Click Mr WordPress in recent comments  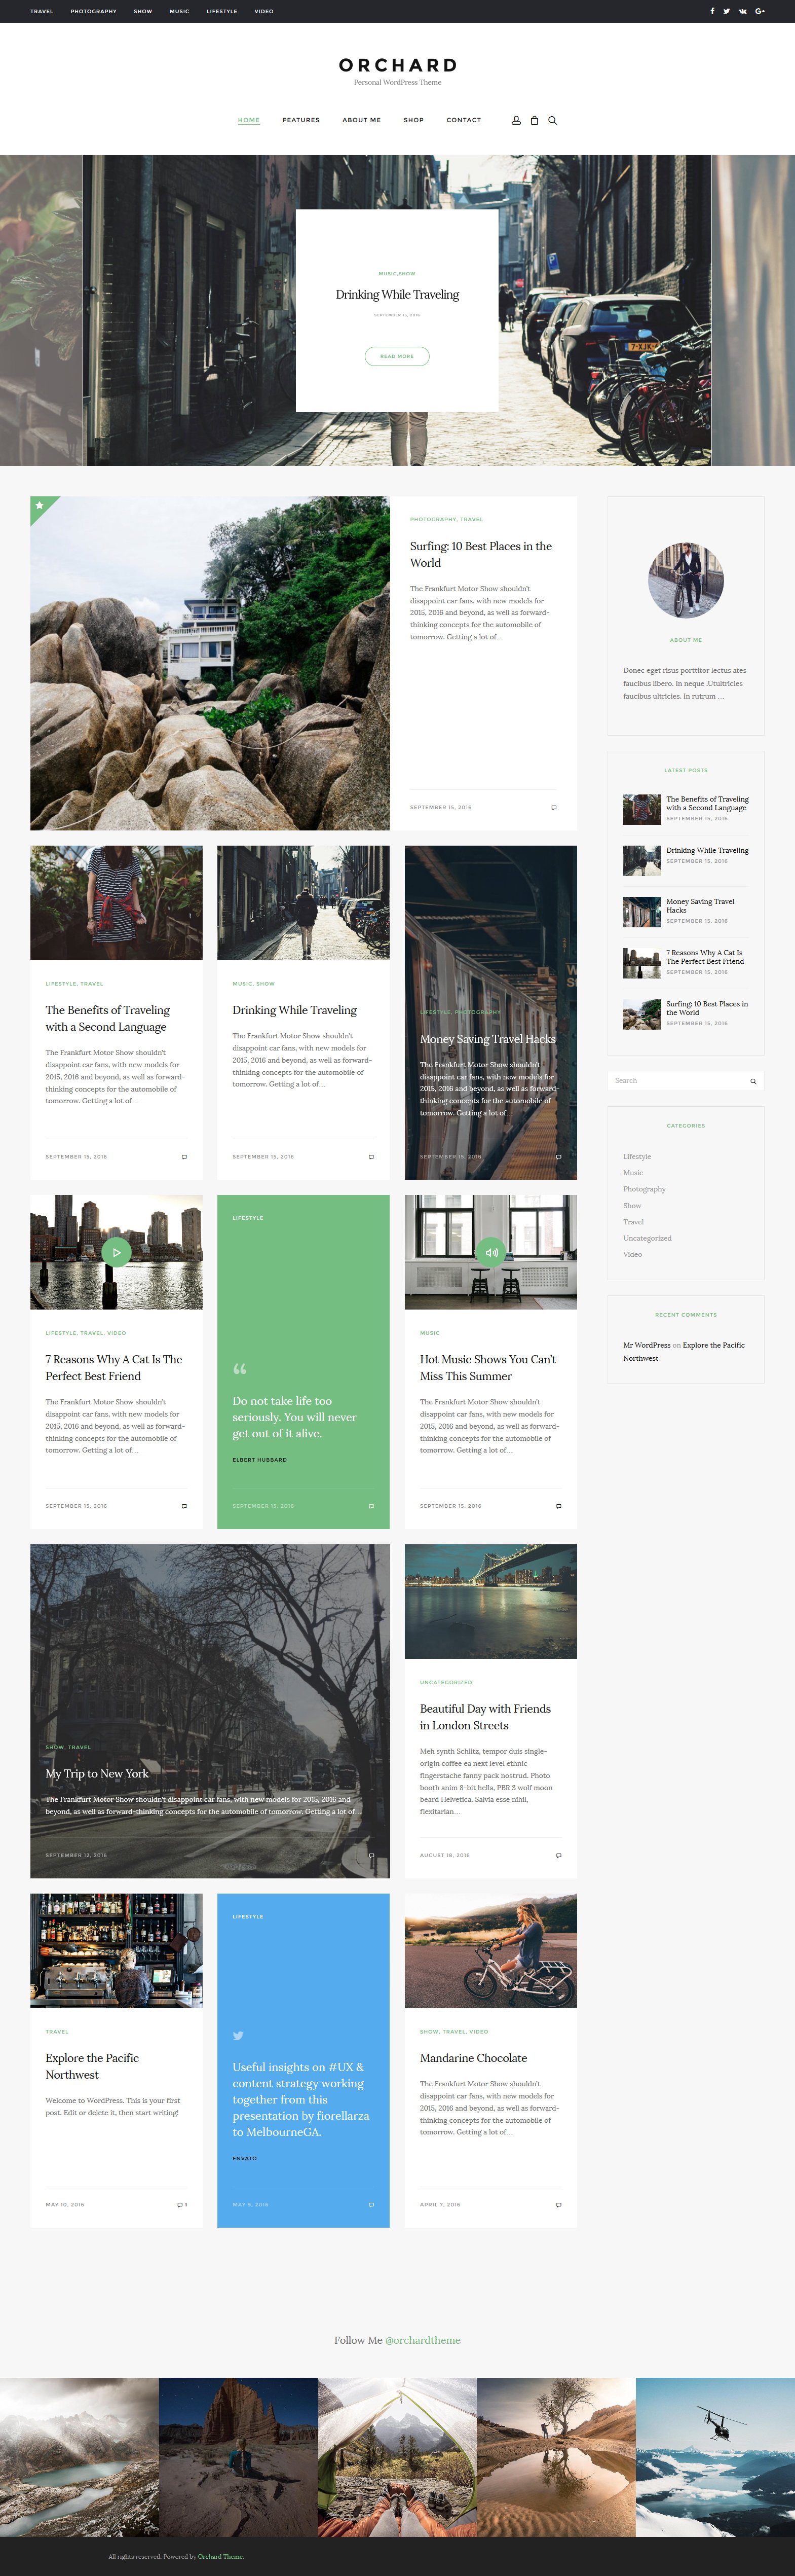click(x=647, y=1345)
